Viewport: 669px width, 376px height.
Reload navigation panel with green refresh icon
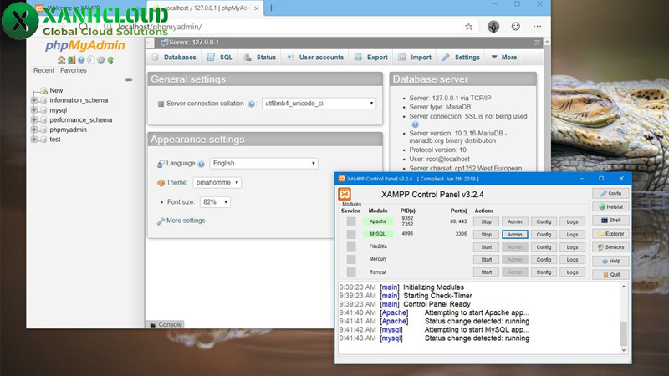click(110, 59)
